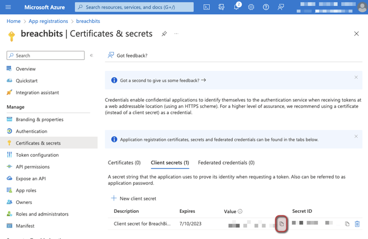The width and height of the screenshot is (368, 239).
Task: Pin Certificates & secrets page to dashboard
Action: click(164, 34)
